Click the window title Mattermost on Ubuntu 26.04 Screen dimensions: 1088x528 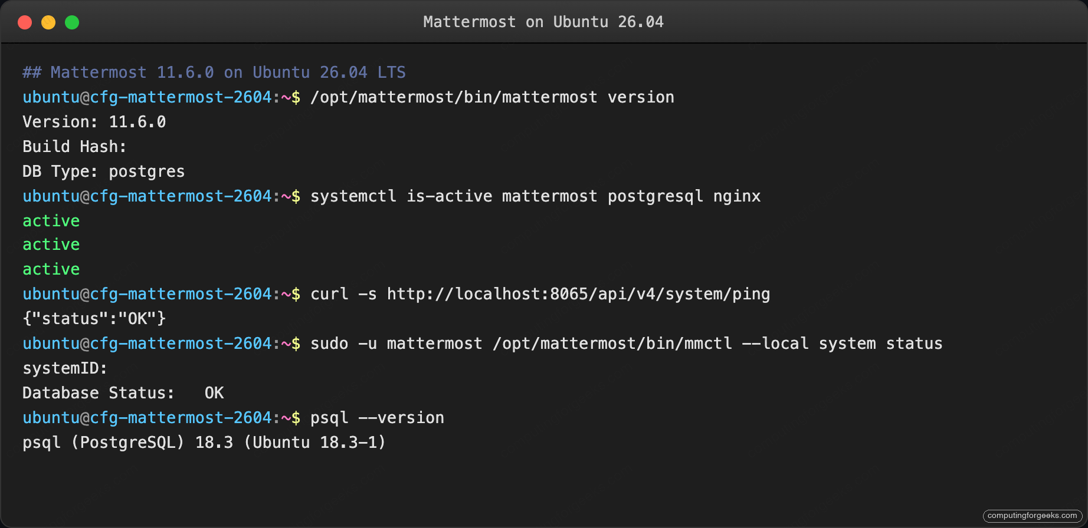click(x=543, y=22)
